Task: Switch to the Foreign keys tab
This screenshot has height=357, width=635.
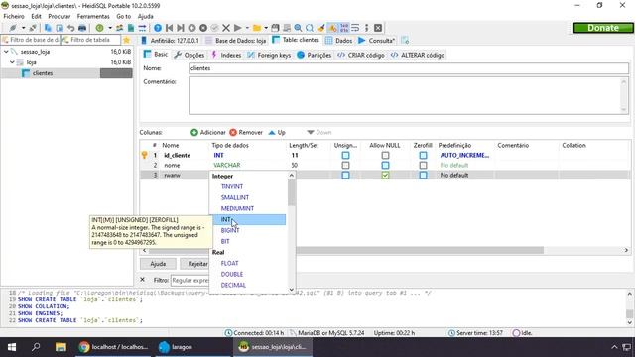Action: (x=269, y=55)
